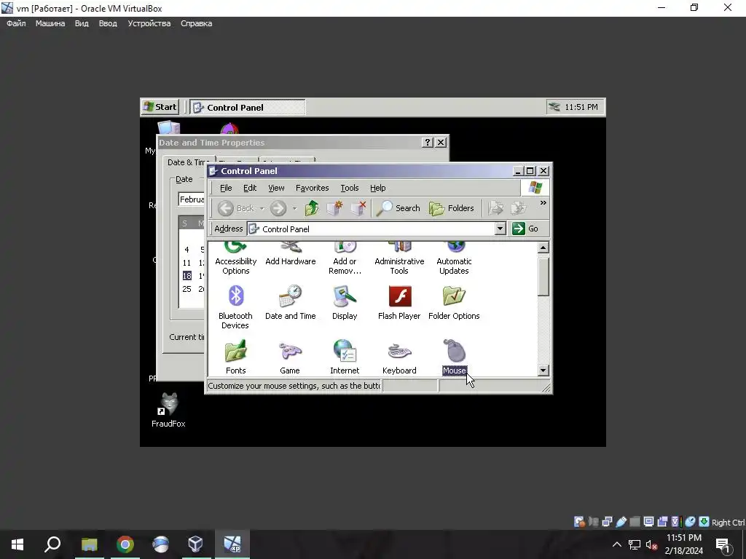Click the Disconnect Network Drive toolbar icon
Screen dimensions: 746x559
point(358,208)
